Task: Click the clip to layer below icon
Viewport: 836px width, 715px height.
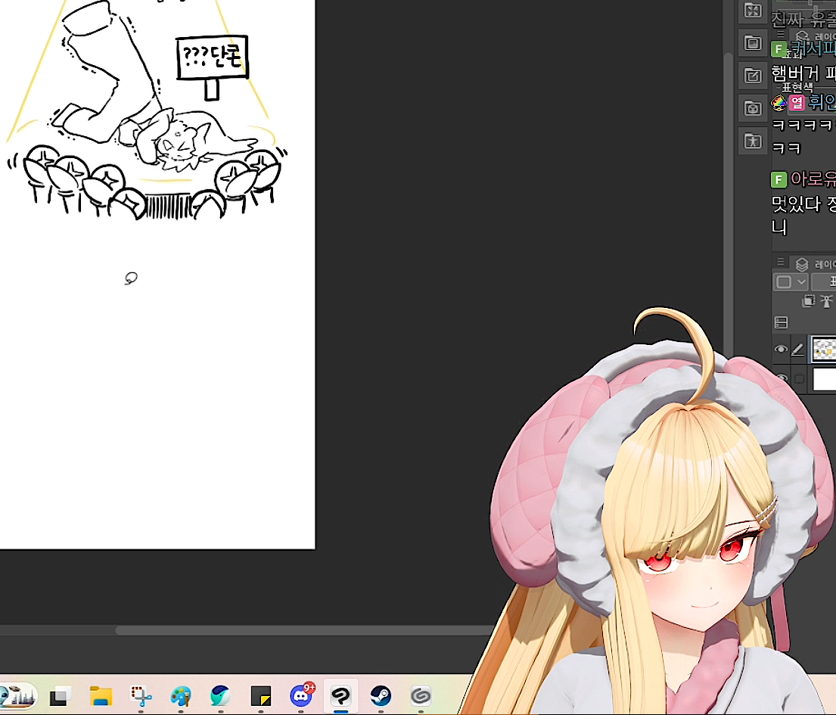Action: tap(808, 301)
